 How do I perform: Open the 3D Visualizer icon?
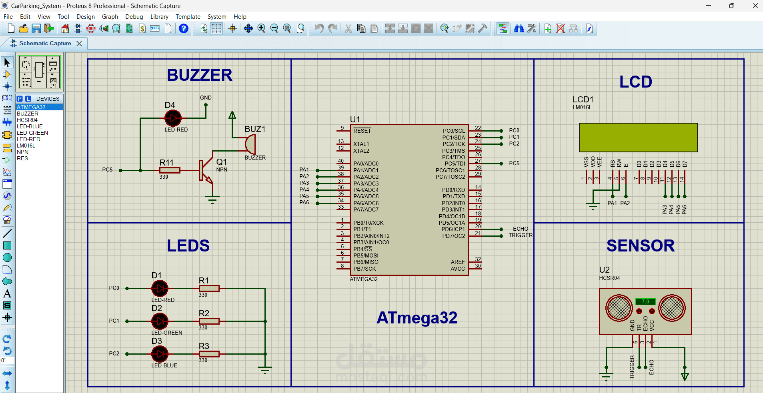[104, 28]
